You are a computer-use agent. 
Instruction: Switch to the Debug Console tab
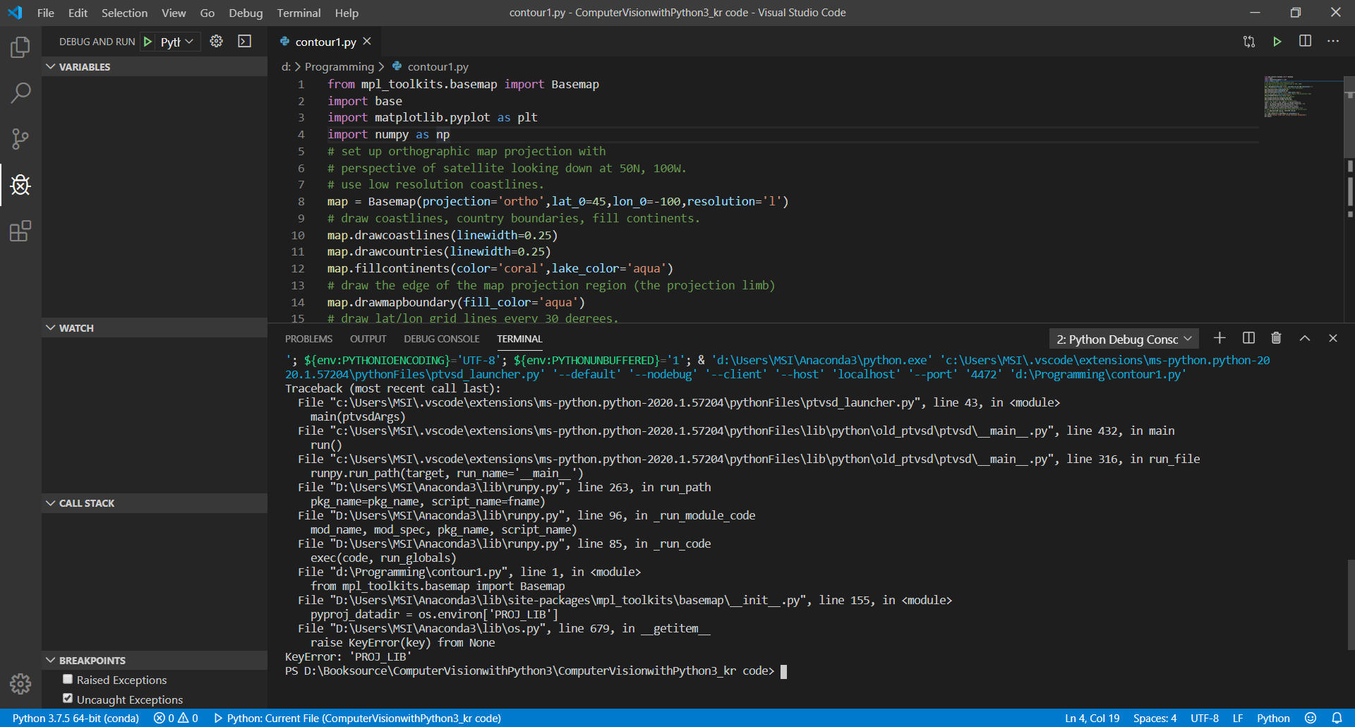(441, 339)
